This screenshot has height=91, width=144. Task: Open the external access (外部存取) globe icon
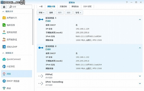coord(4,67)
